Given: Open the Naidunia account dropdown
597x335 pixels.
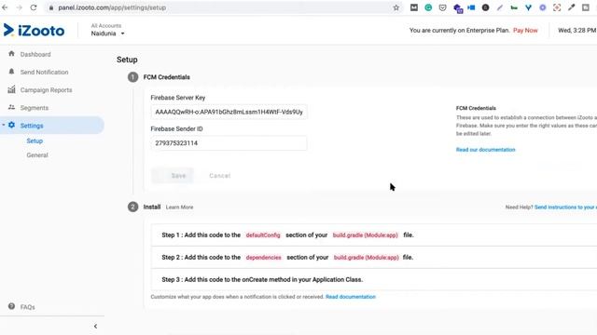Looking at the screenshot, I should tap(108, 33).
